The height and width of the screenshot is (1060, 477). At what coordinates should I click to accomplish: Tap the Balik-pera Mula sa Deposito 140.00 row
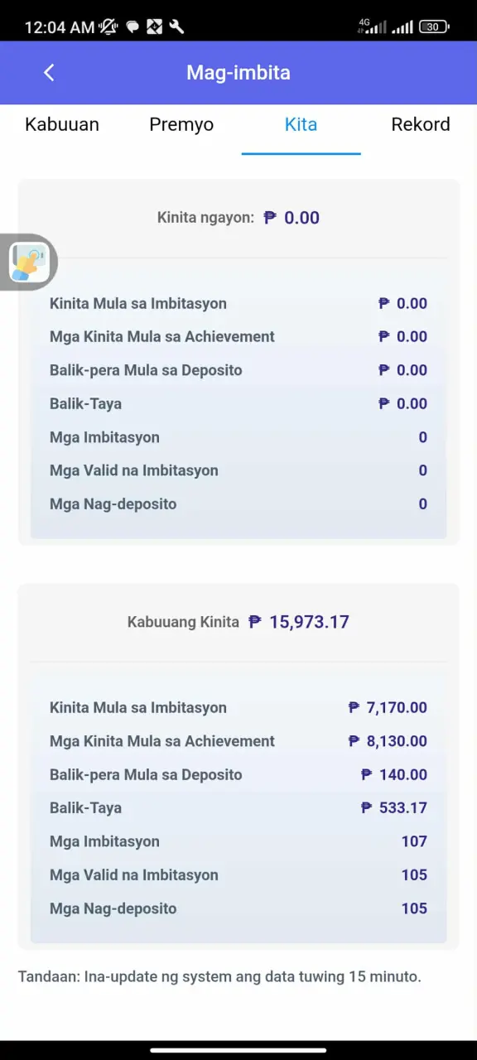click(x=238, y=775)
